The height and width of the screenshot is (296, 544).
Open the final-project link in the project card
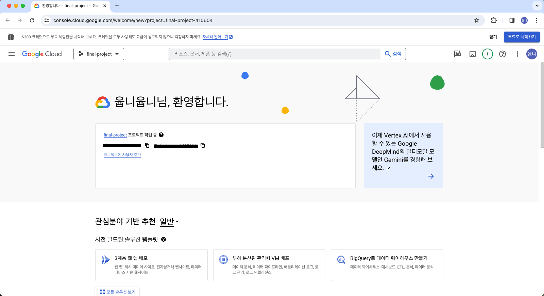(x=115, y=135)
